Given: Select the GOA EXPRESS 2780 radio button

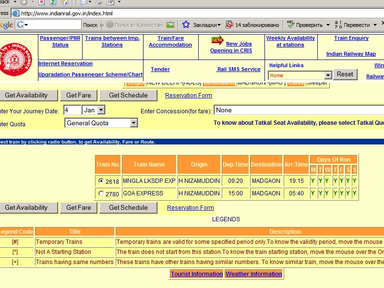Looking at the screenshot, I should click(x=101, y=194).
